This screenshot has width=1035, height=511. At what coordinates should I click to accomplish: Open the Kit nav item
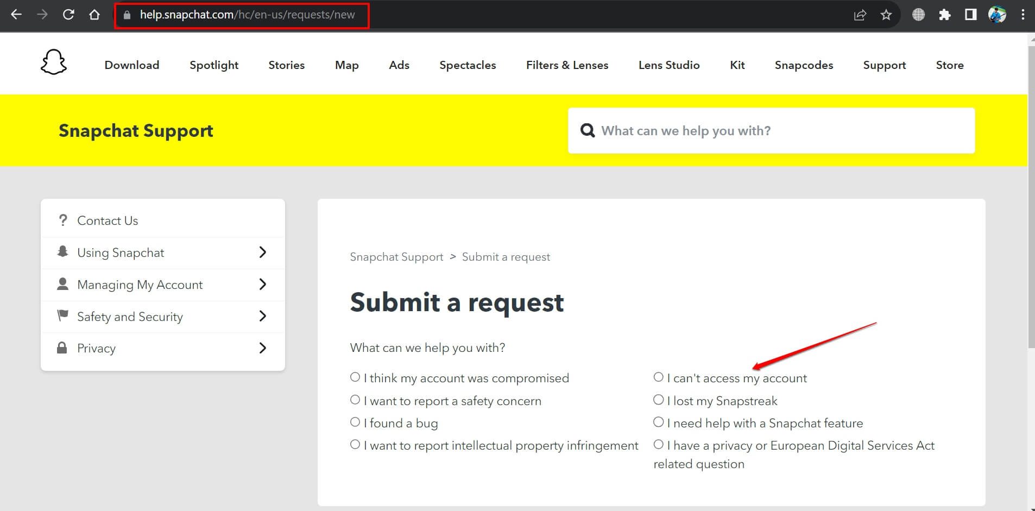pyautogui.click(x=737, y=65)
